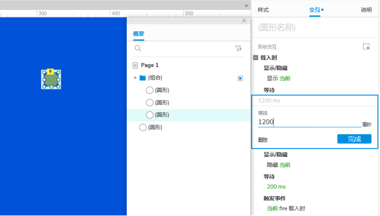Screen dimensions: 380x216
Task: Open the interaction editor popup icon
Action: pos(366,47)
